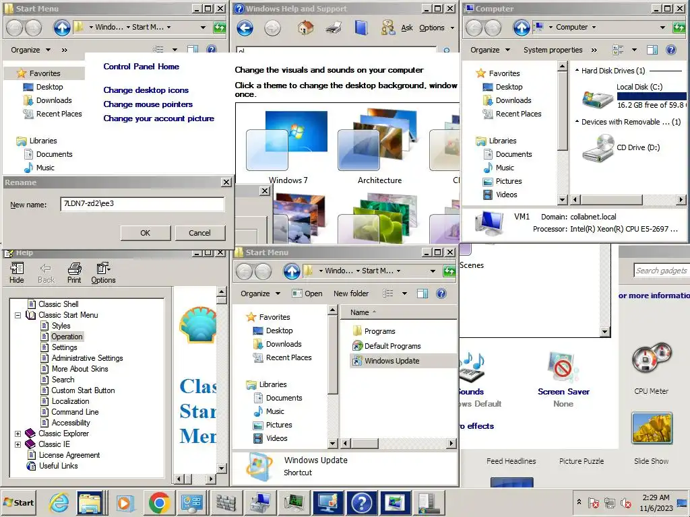This screenshot has width=690, height=517.
Task: Open Programs folder in file list
Action: click(379, 331)
